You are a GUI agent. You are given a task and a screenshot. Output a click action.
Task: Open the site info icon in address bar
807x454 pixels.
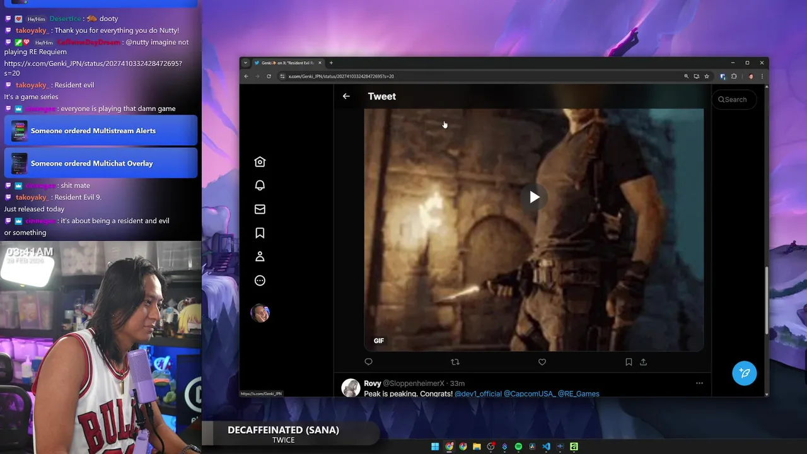282,76
